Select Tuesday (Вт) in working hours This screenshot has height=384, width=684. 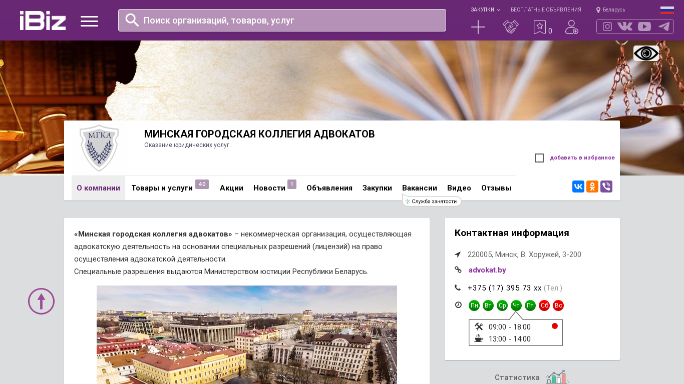488,305
